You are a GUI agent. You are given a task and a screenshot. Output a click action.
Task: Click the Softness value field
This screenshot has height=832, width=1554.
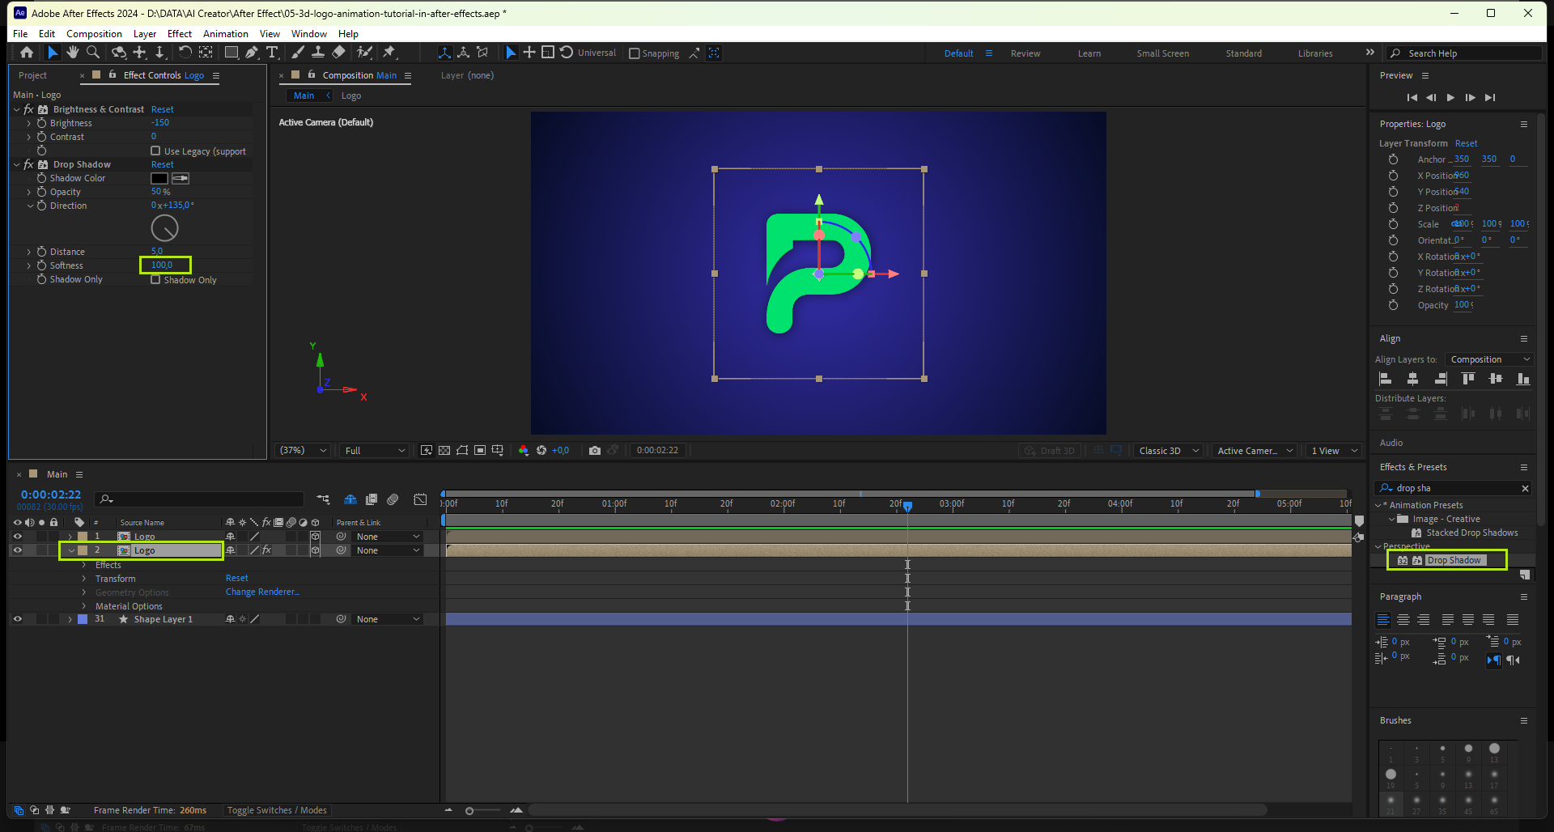pos(162,265)
